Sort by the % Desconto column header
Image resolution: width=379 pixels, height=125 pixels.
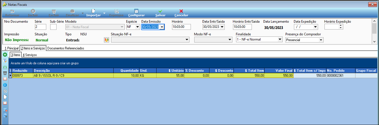pyautogui.click(x=197, y=70)
